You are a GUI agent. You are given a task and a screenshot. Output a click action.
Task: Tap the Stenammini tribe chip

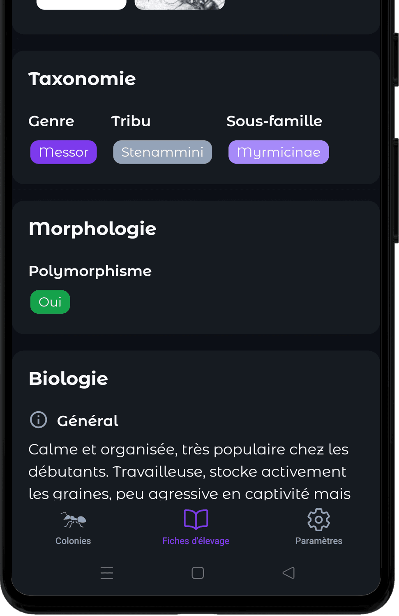(162, 152)
